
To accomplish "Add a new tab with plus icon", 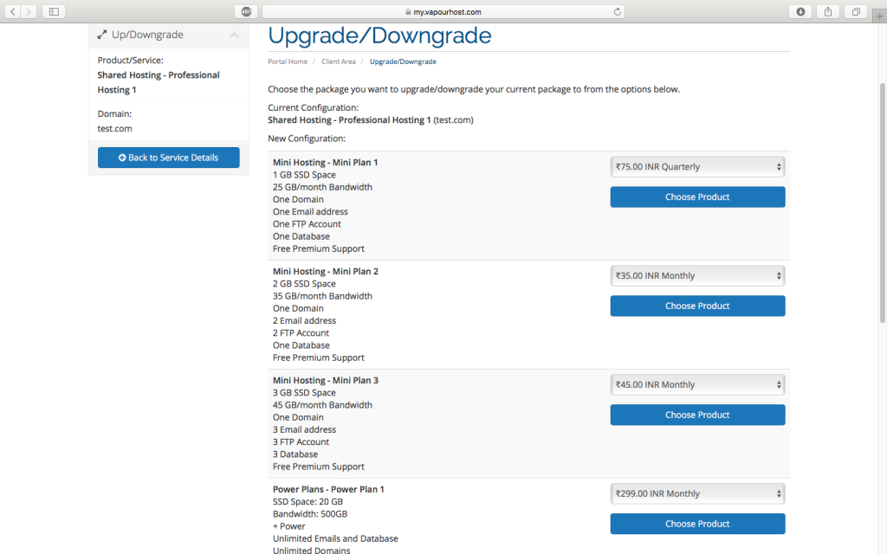I will click(x=879, y=16).
